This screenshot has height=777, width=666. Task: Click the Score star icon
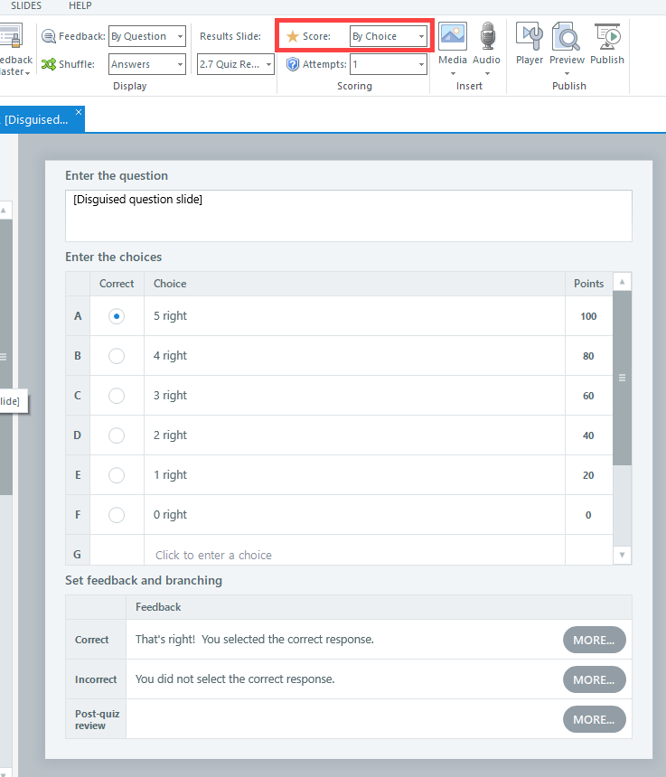pos(293,36)
